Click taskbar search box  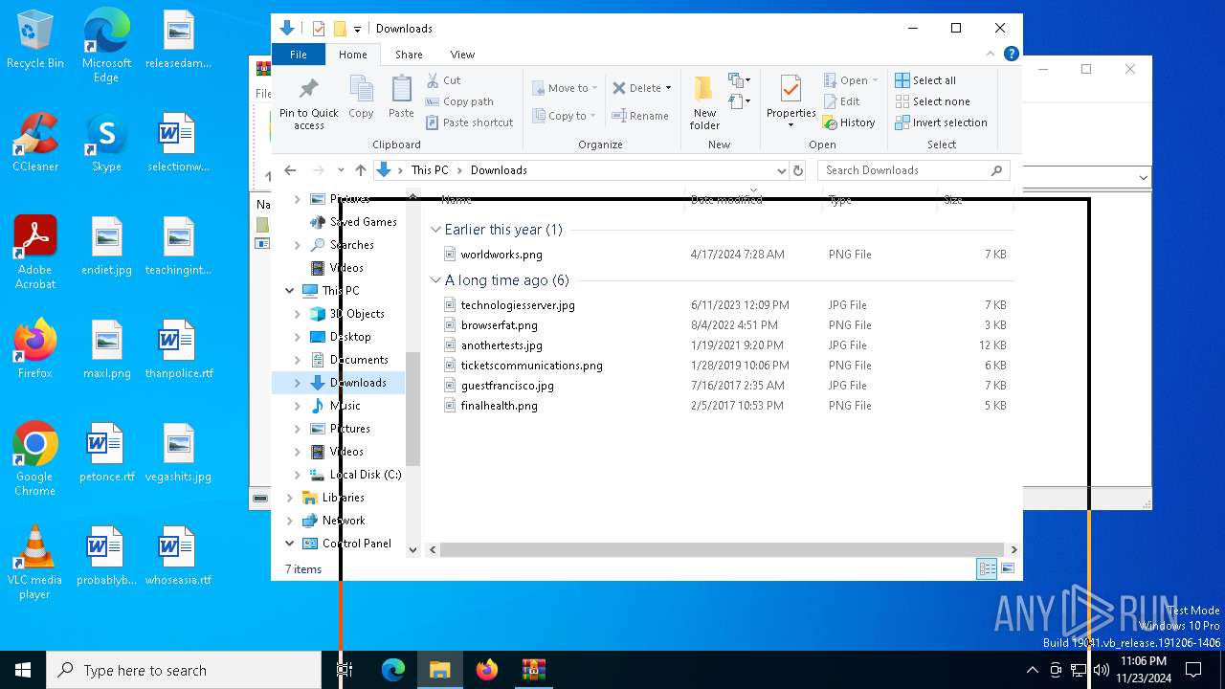point(184,670)
